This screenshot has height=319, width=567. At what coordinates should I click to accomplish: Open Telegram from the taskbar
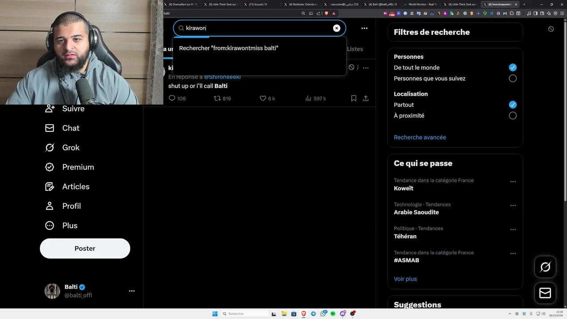[x=313, y=314]
